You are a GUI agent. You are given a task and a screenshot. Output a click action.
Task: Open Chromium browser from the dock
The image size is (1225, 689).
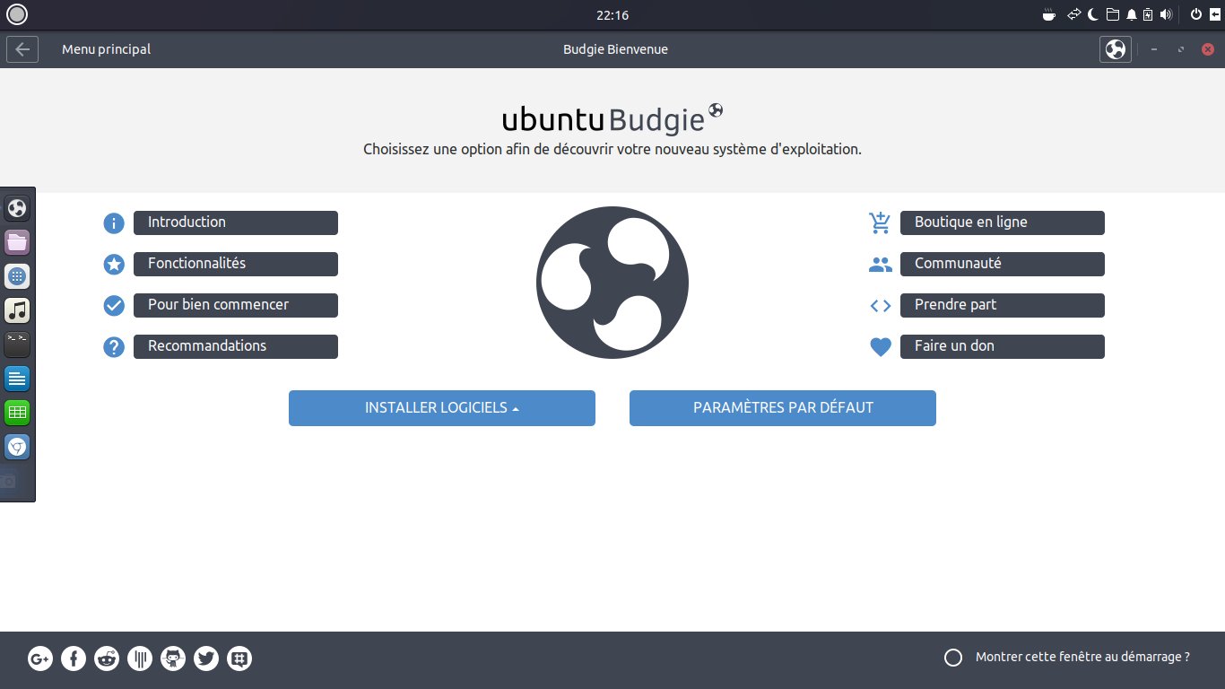(x=17, y=447)
